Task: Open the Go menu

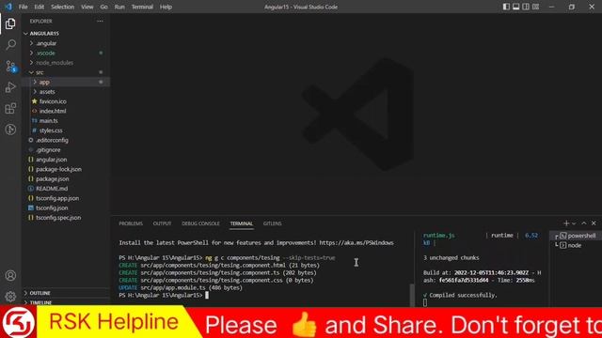Action: point(103,7)
